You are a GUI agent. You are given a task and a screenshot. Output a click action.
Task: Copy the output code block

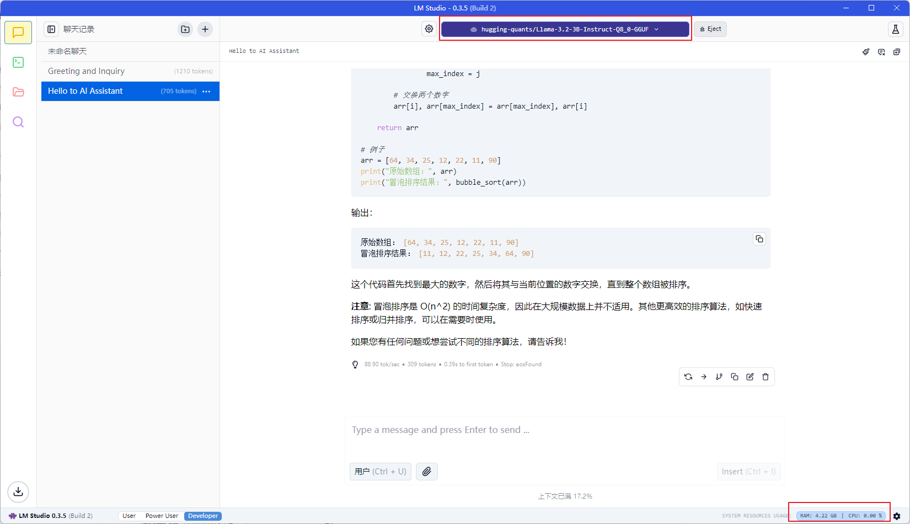coord(759,239)
